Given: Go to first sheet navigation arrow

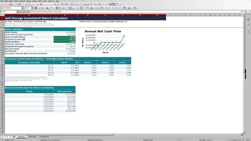Looking at the screenshot, I should click(2, 137).
